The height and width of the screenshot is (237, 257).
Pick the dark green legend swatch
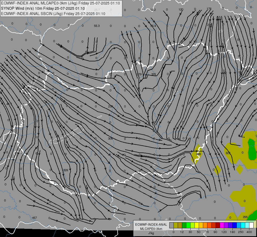pyautogui.click(x=184, y=225)
